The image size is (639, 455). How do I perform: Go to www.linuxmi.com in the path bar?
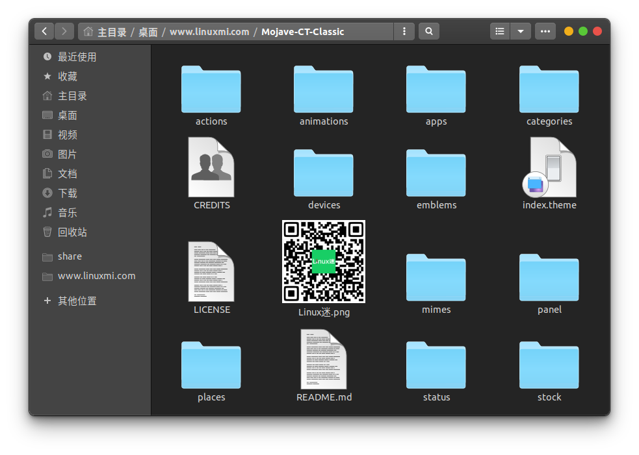pos(209,32)
